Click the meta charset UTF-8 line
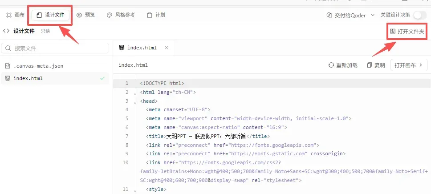The width and height of the screenshot is (431, 194). coord(178,109)
